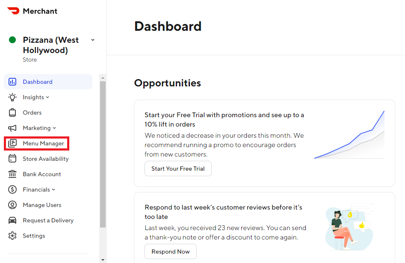405x263 pixels.
Task: Click the Start Your Free Trial button
Action: [178, 168]
